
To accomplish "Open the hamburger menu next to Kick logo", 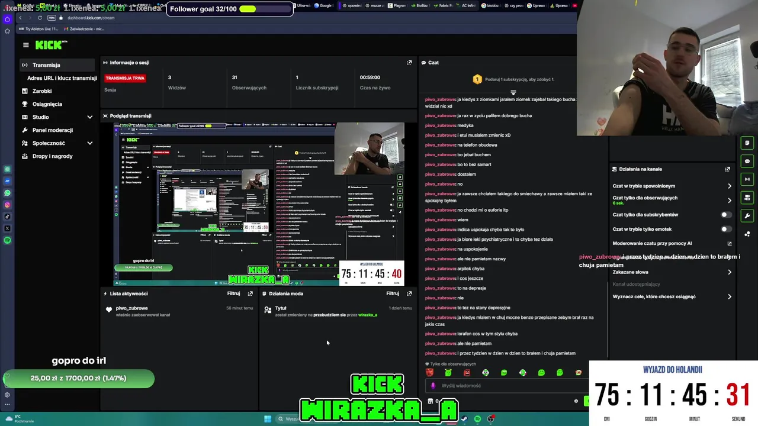I will (25, 45).
